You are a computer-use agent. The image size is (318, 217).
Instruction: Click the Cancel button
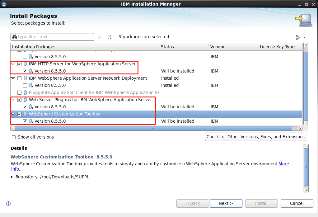coord(297,203)
